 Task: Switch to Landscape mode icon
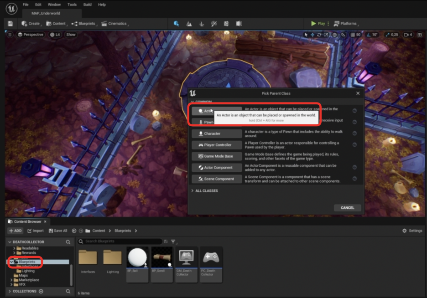189,24
